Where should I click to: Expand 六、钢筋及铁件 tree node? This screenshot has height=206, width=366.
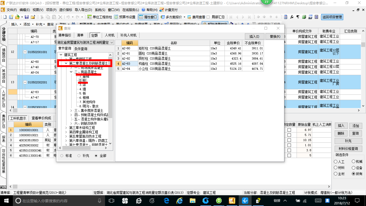coord(71,123)
